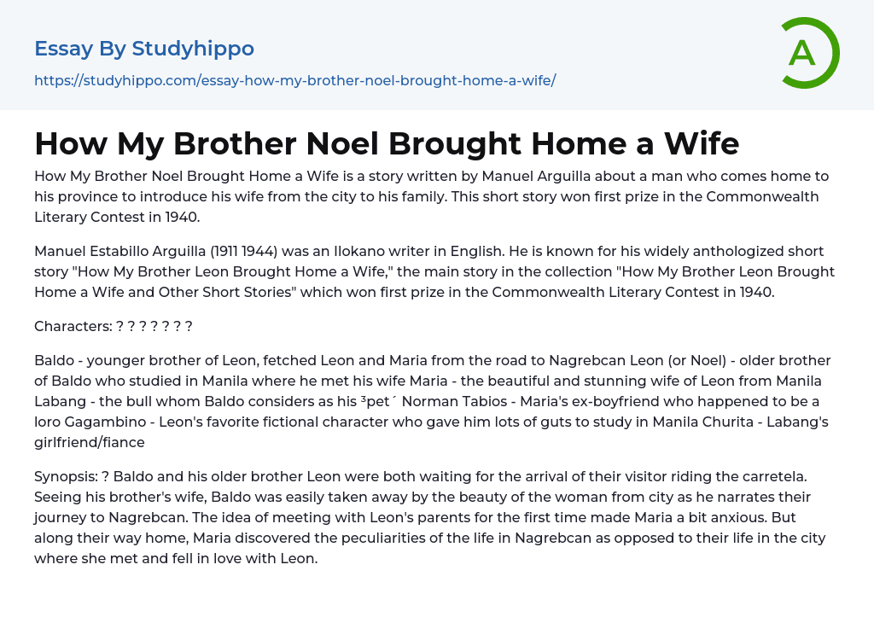Viewport: 874px width, 617px height.
Task: Click the green Studyhippo 'A' logo
Action: point(809,53)
